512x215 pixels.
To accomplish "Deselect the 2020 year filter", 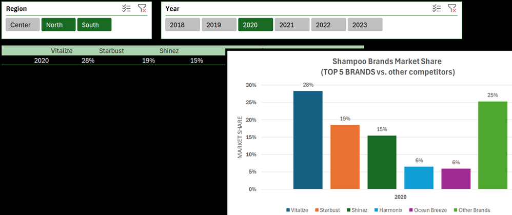I will 255,25.
